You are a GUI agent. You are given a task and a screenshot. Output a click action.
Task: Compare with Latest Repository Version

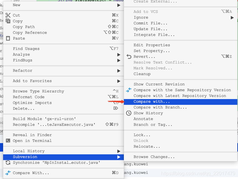click(x=180, y=96)
